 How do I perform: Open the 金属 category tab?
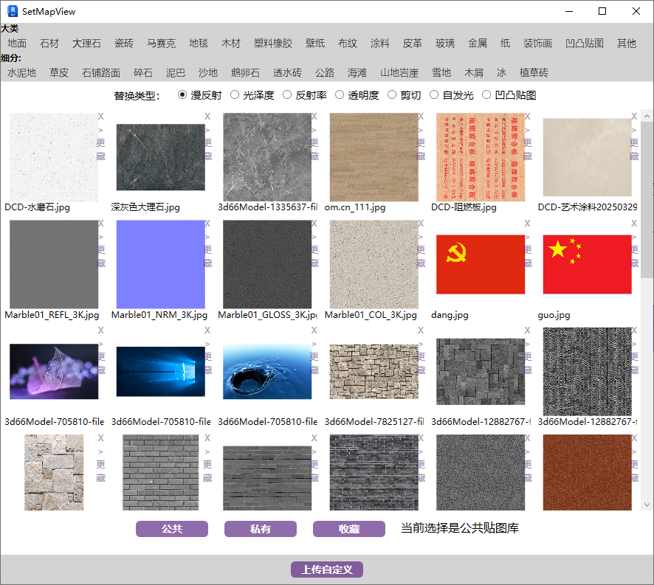pos(478,44)
